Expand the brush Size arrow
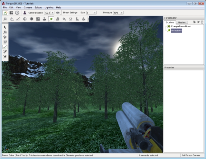The image size is (206, 159). click(x=95, y=13)
